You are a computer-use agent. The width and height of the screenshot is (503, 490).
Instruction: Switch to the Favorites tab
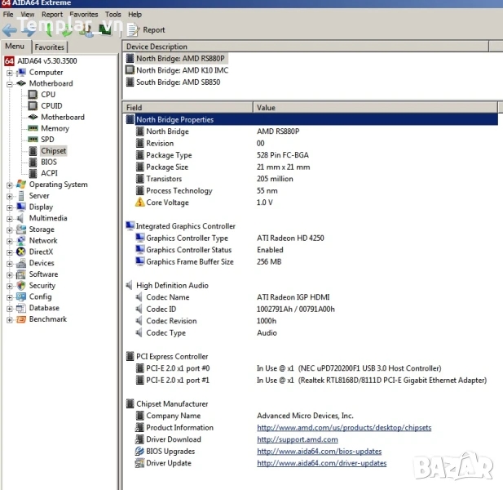pyautogui.click(x=49, y=47)
